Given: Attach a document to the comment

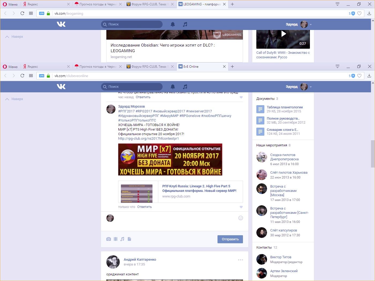Looking at the screenshot, I should click(129, 239).
